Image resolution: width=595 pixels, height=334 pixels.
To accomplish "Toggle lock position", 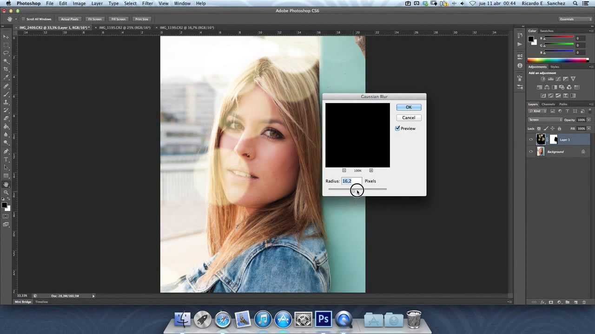I will pyautogui.click(x=552, y=128).
